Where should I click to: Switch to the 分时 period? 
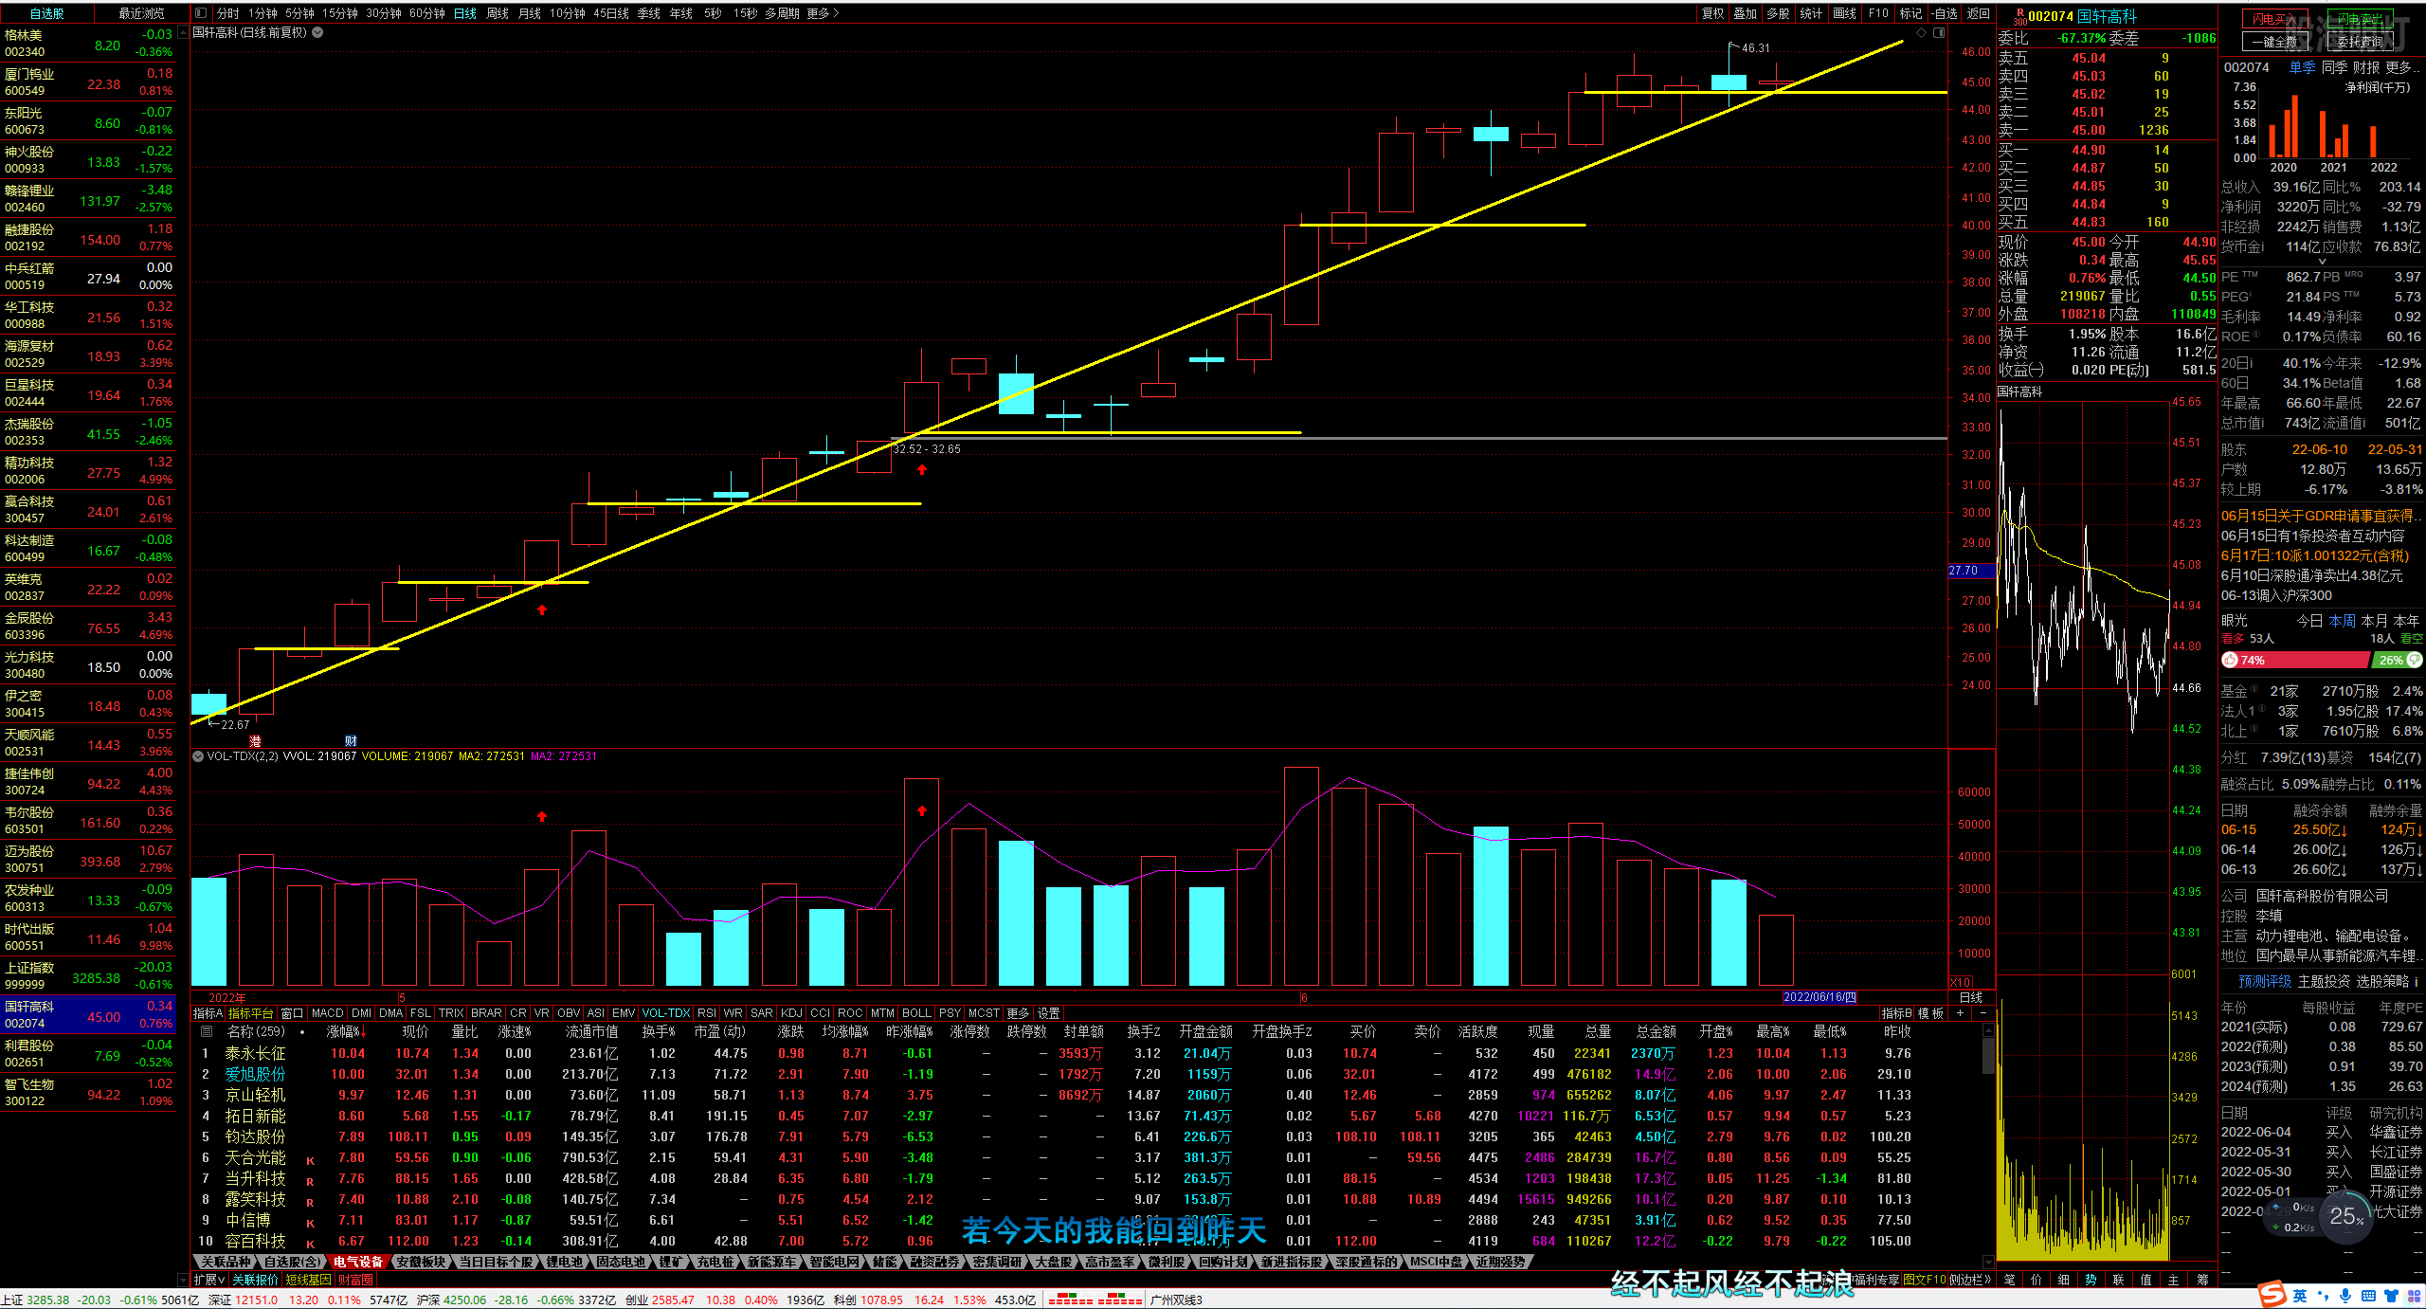point(227,13)
